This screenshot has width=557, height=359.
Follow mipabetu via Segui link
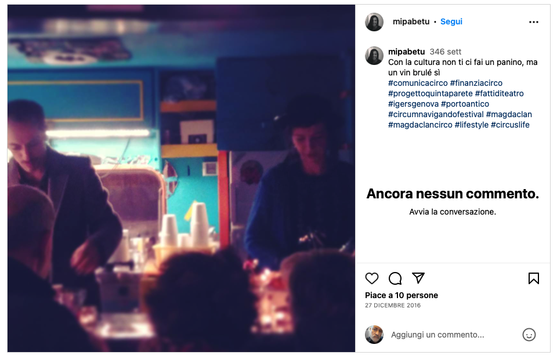tap(451, 21)
